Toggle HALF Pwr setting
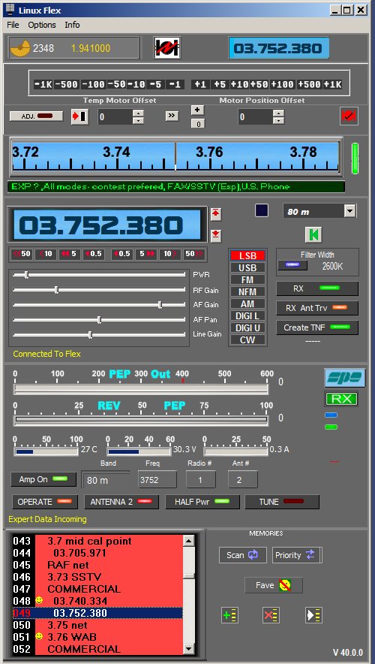The height and width of the screenshot is (664, 375). pos(202,502)
